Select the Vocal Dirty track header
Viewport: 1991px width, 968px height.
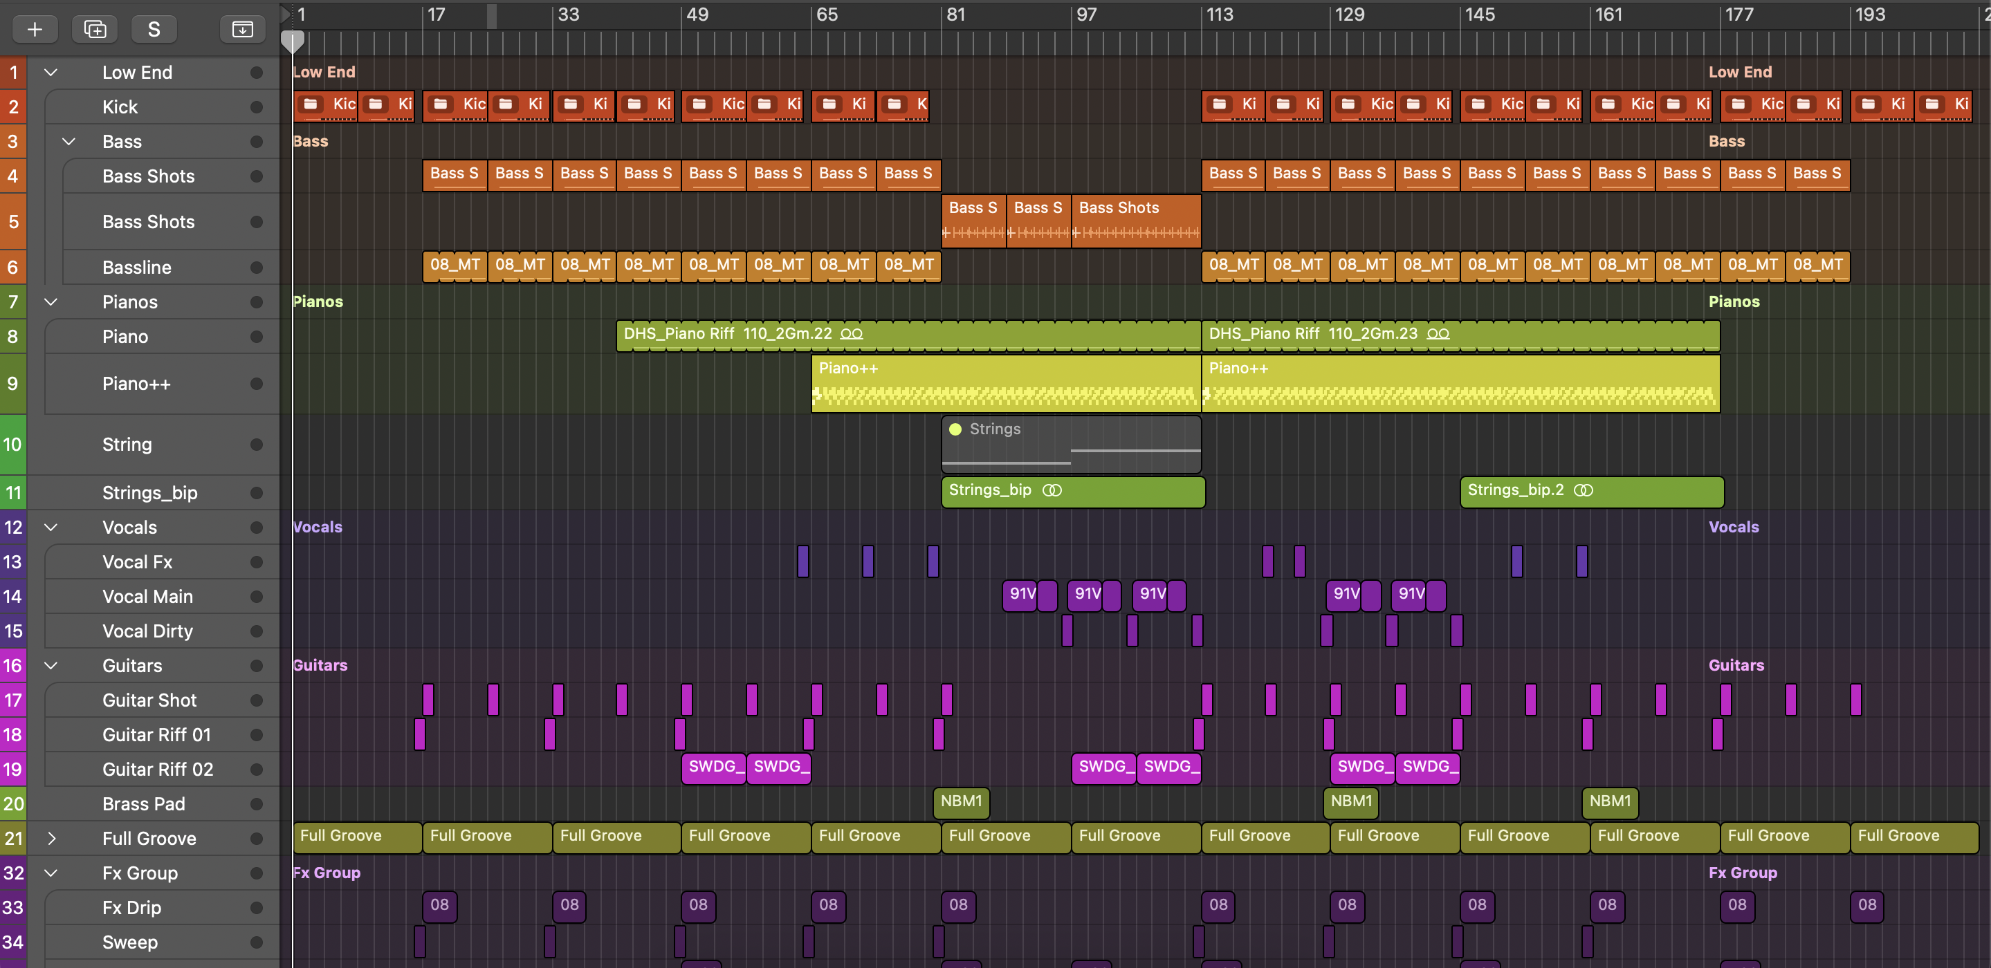(x=163, y=631)
